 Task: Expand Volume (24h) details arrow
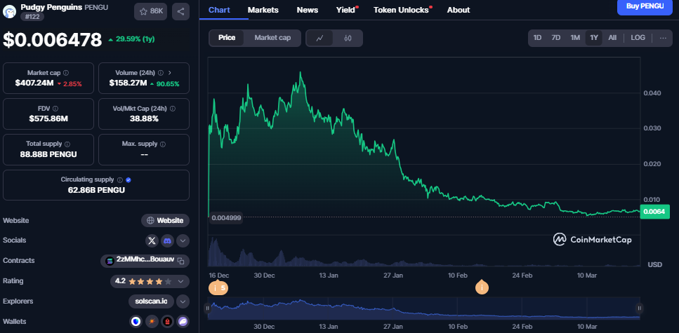[x=169, y=73]
